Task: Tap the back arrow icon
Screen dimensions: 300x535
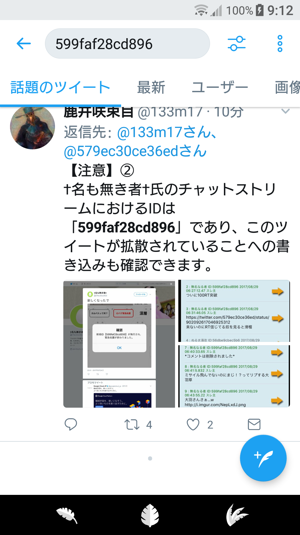Action: pyautogui.click(x=24, y=44)
